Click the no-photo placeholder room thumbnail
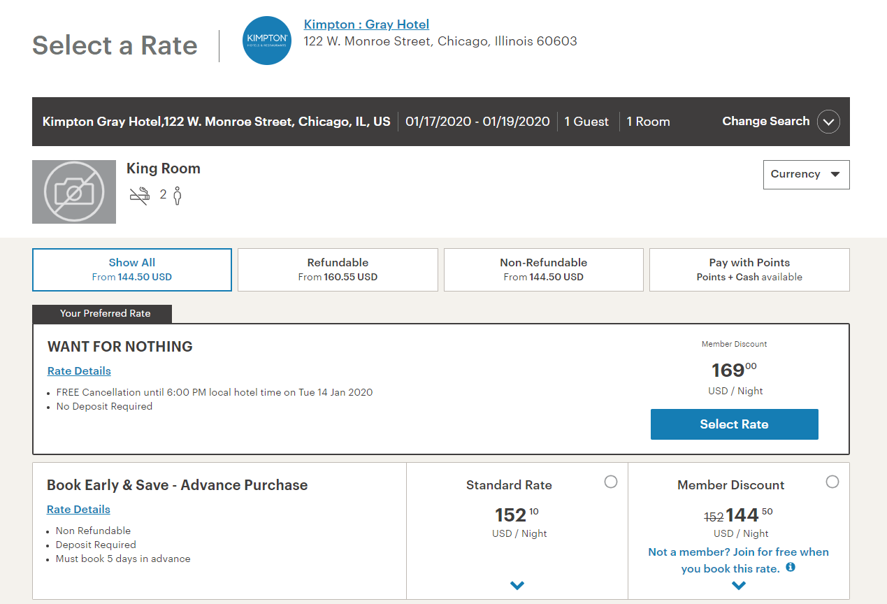This screenshot has height=604, width=887. (74, 192)
